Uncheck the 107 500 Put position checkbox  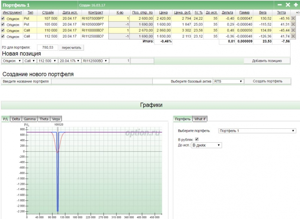tap(3, 18)
